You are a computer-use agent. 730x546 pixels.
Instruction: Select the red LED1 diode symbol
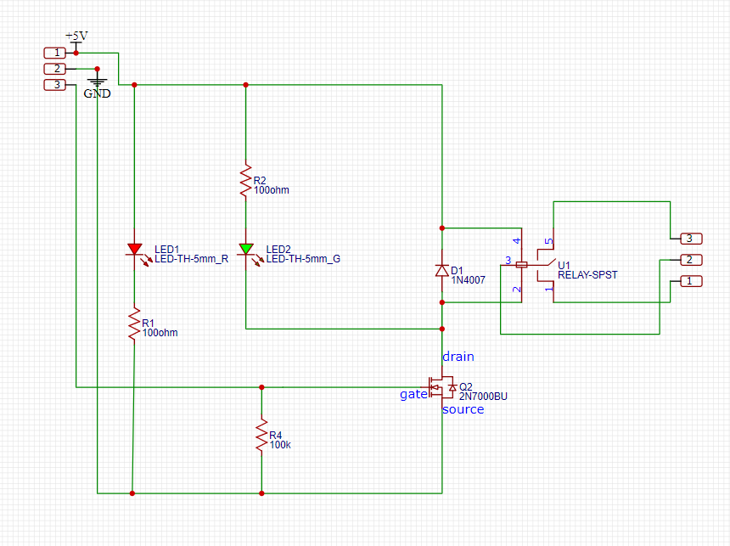point(135,250)
